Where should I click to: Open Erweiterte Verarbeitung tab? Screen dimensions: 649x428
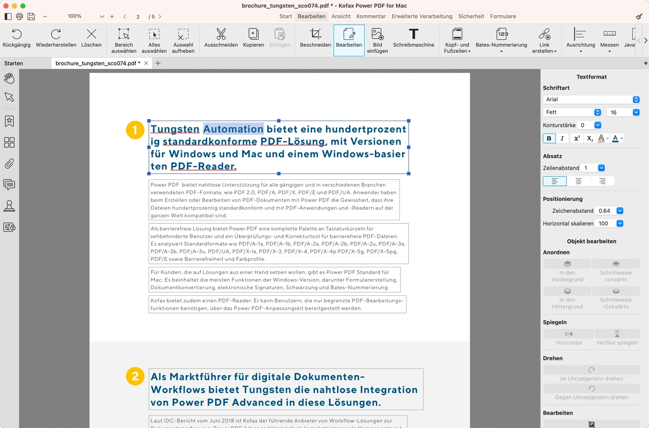422,16
